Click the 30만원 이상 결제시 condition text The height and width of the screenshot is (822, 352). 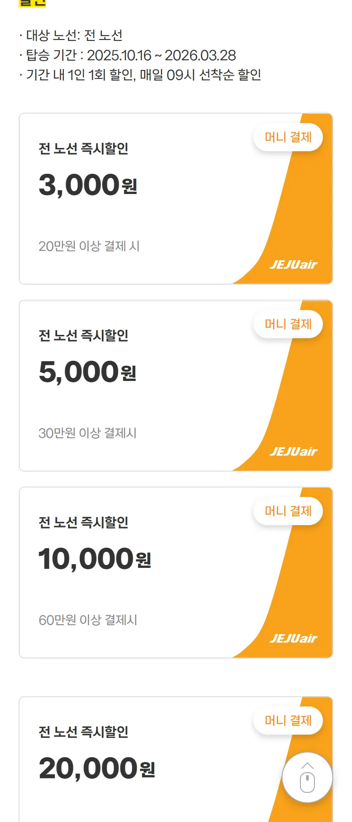pos(88,433)
